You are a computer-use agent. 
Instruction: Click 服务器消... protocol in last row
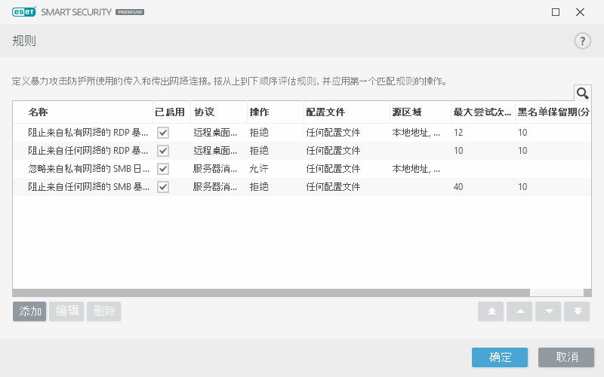[x=215, y=187]
